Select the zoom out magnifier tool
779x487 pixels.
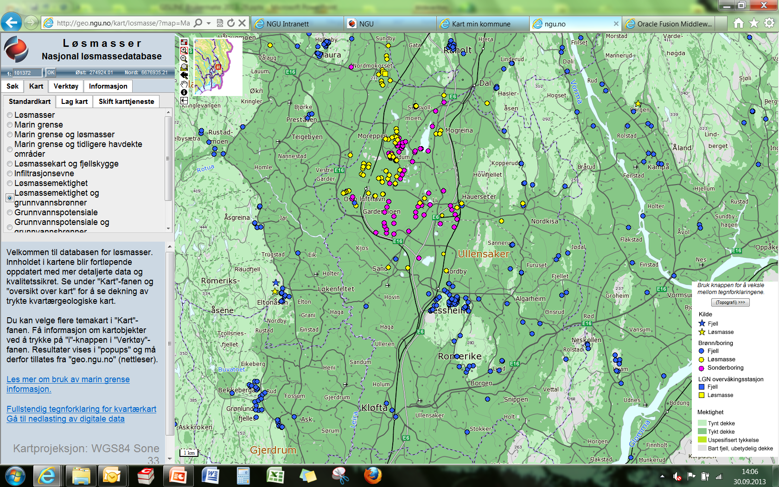click(x=184, y=59)
